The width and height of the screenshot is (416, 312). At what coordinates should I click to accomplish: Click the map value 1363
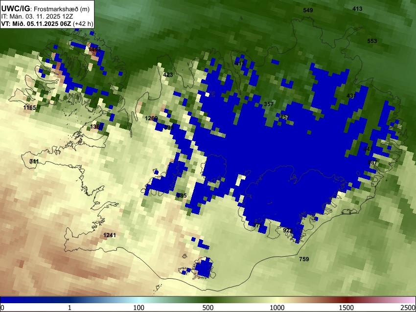96,127
